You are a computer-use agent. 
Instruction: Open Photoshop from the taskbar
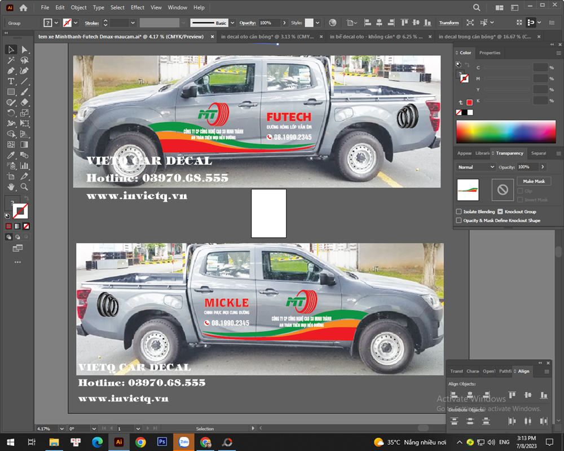pos(162,442)
